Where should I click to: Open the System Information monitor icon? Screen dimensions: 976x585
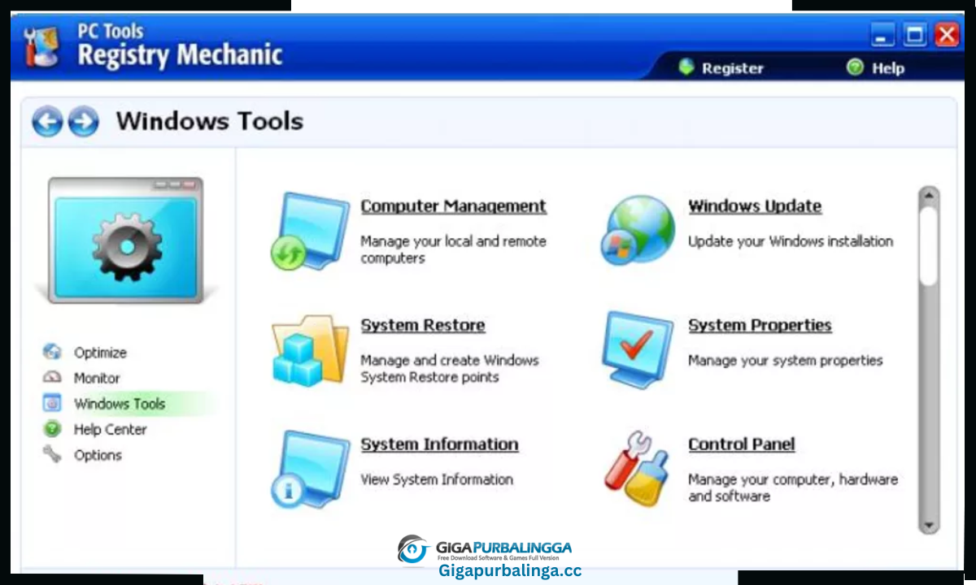click(x=310, y=470)
